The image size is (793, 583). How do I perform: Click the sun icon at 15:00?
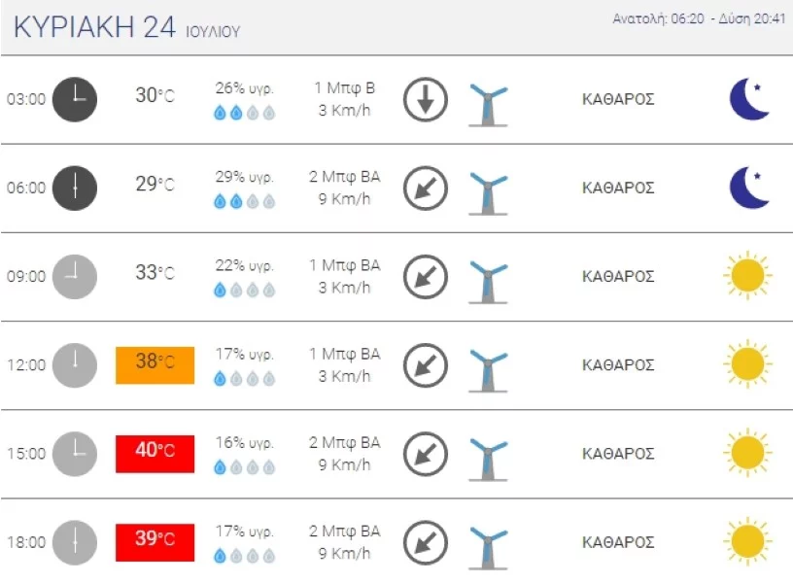click(746, 454)
